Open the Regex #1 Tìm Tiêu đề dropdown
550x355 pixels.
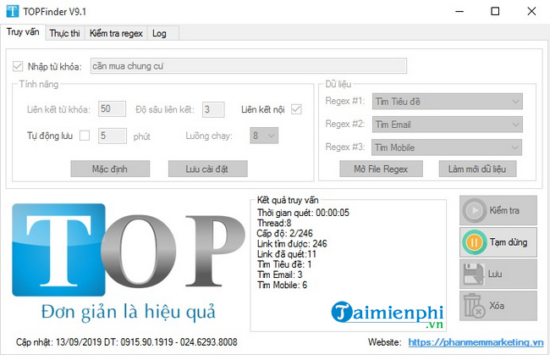448,102
